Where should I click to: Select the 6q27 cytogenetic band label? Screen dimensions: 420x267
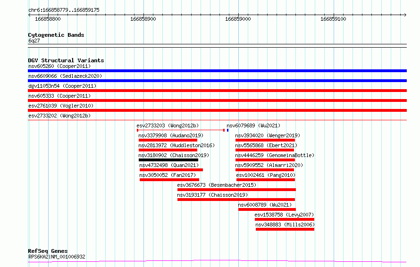pos(34,41)
